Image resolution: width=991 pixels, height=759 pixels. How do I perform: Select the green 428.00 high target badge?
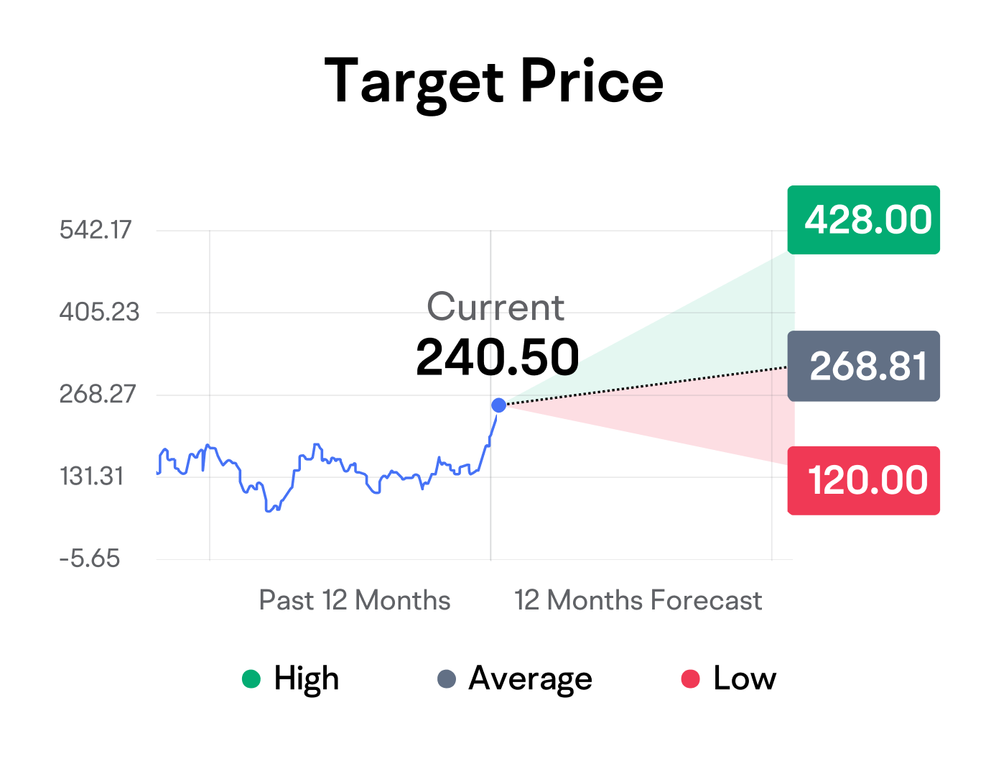(x=863, y=220)
